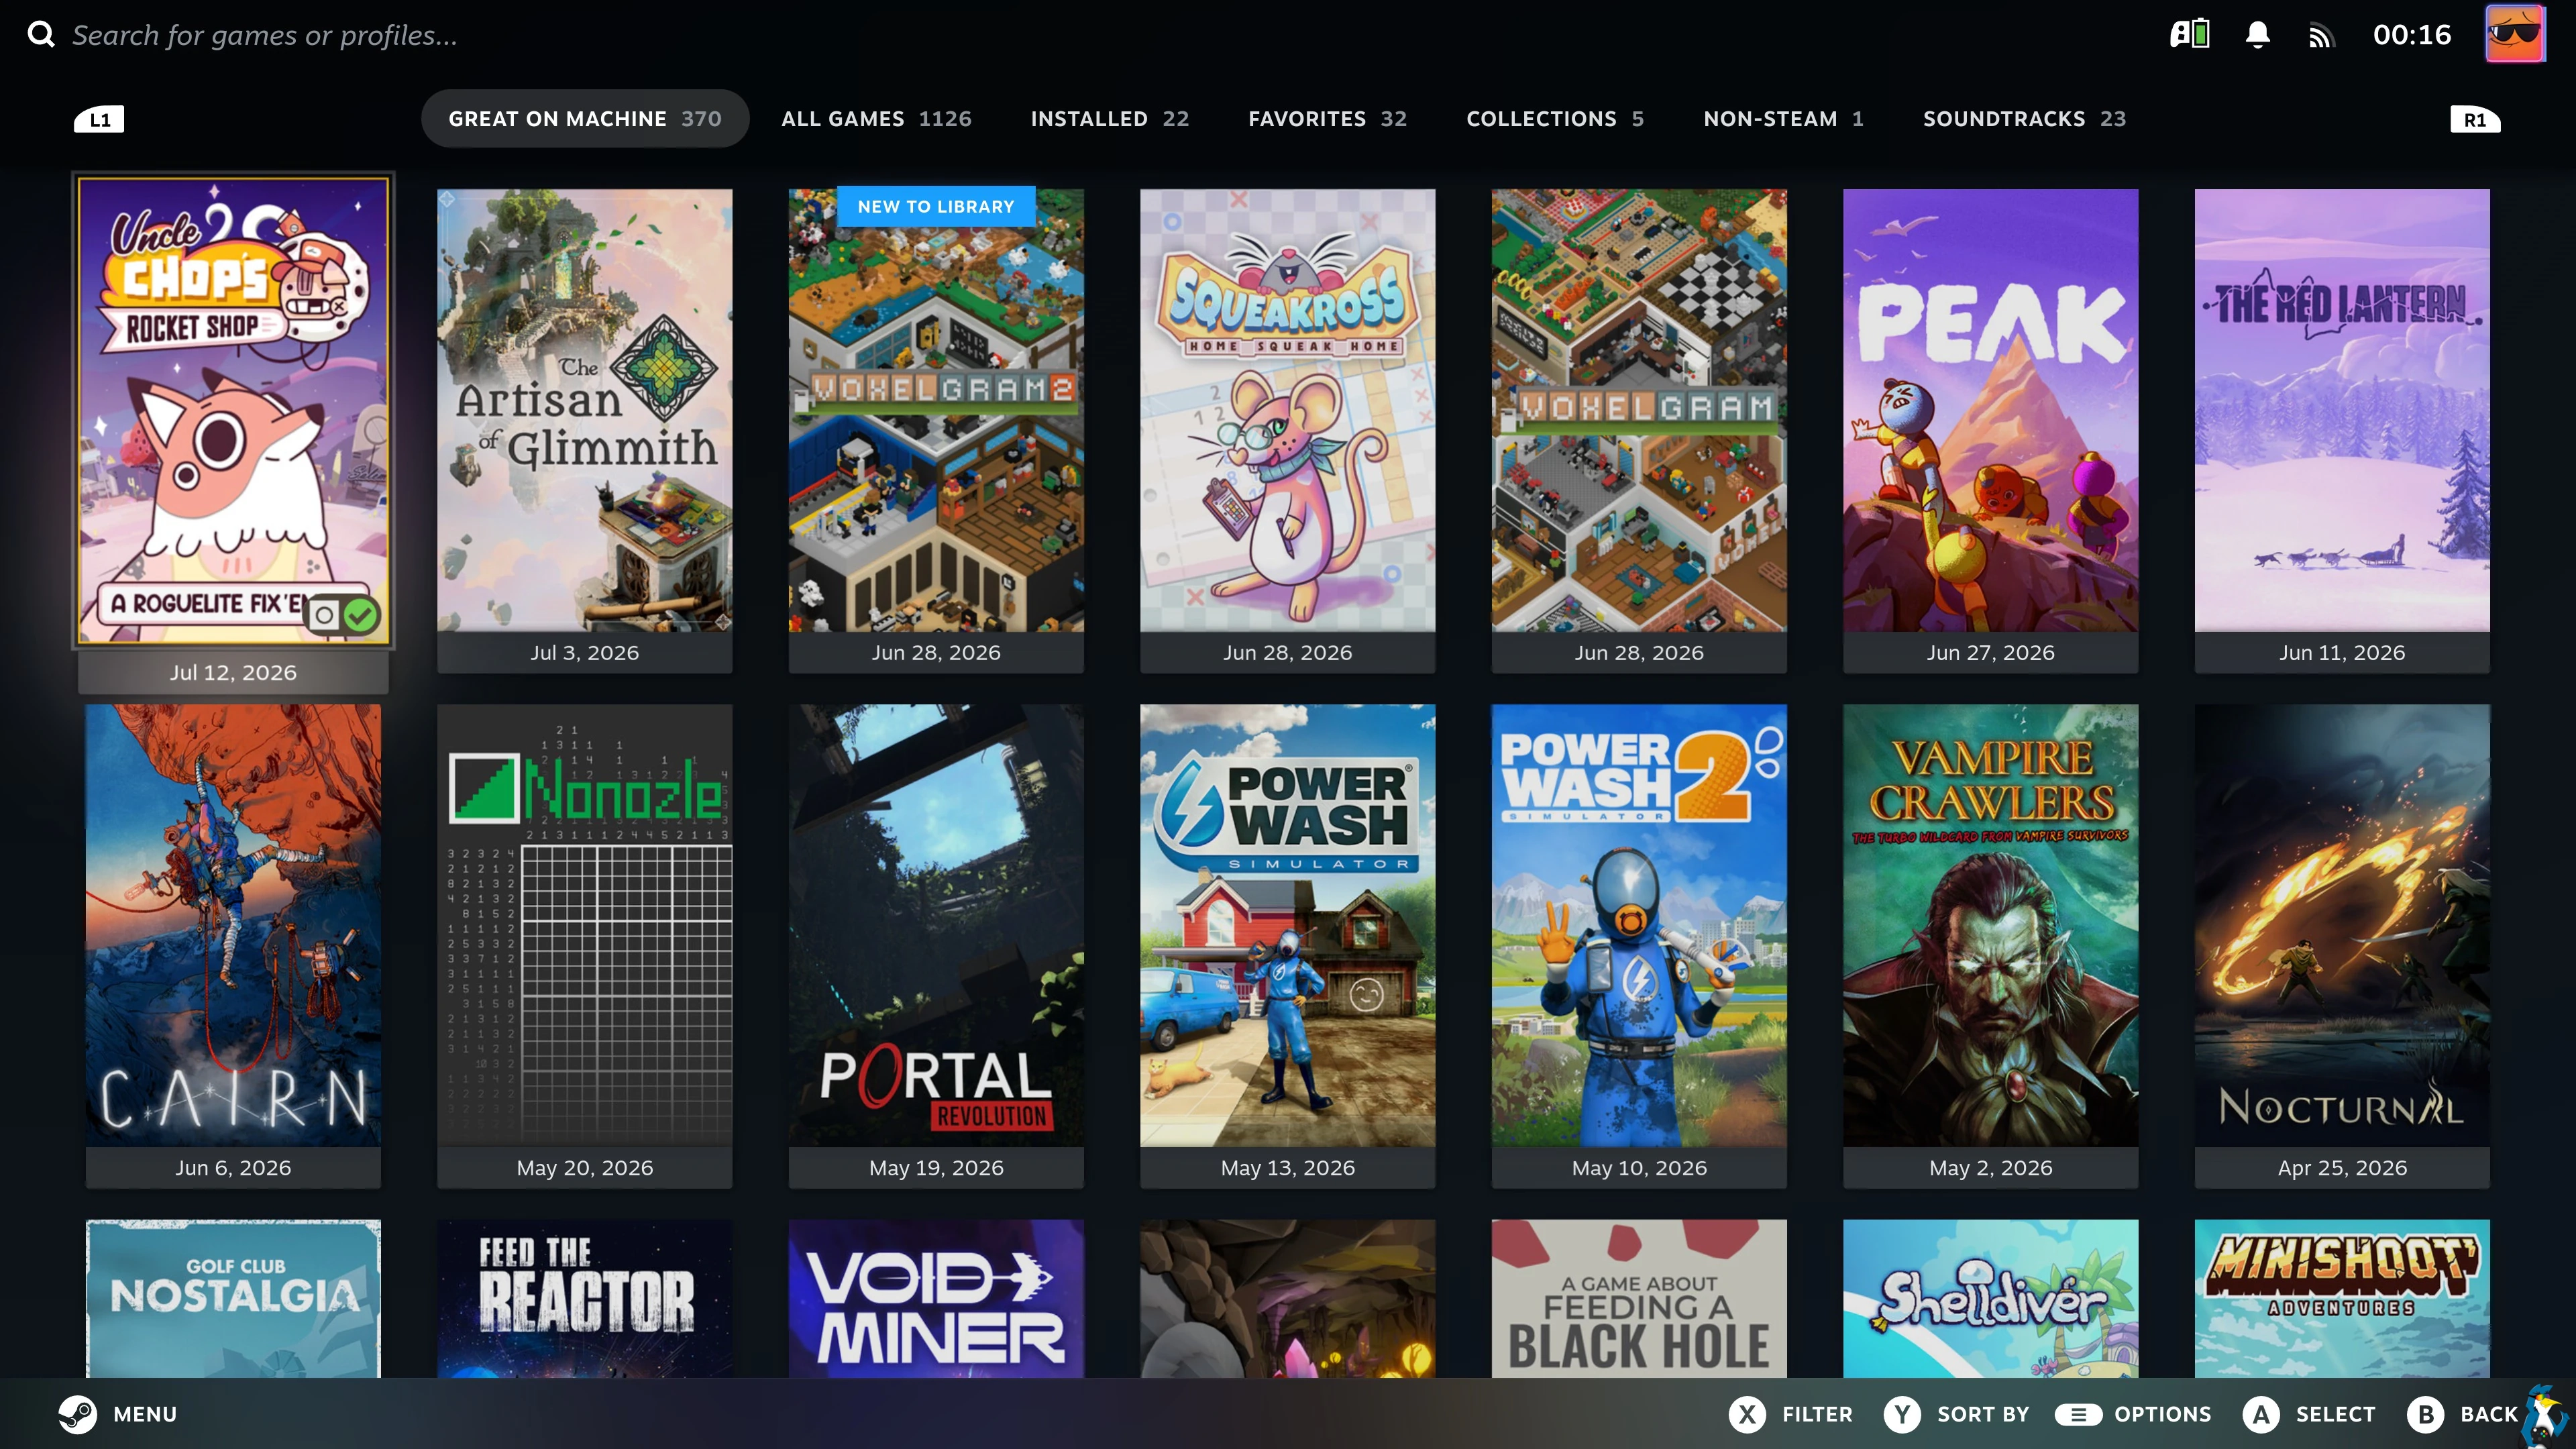Click the BACK label
Screen dimensions: 2576x1449
(x=2489, y=1414)
